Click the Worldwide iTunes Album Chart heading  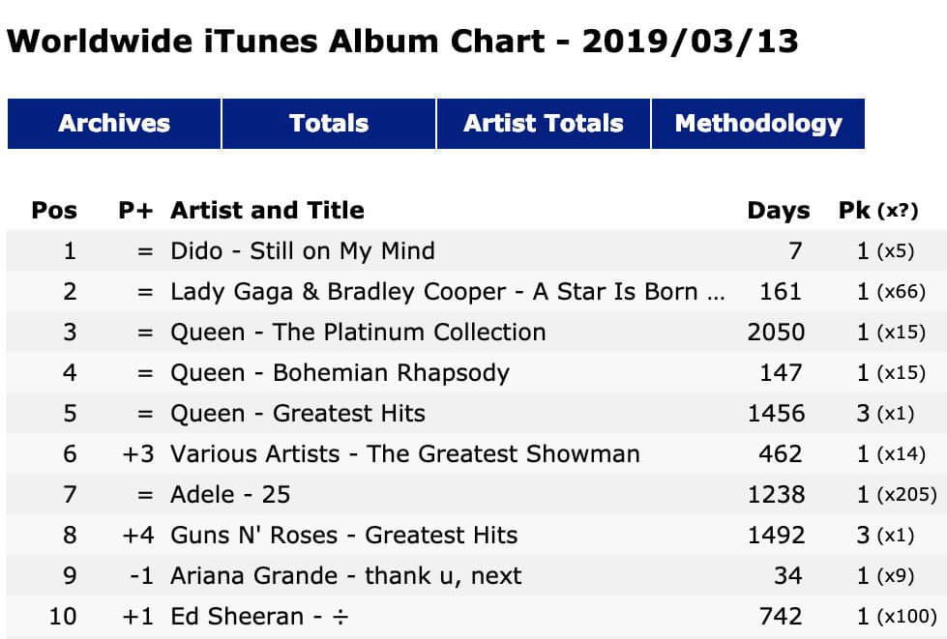[402, 42]
